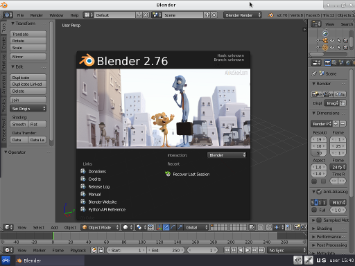The height and width of the screenshot is (266, 355).
Task: Click the add render preset plus icon
Action: tap(336, 124)
